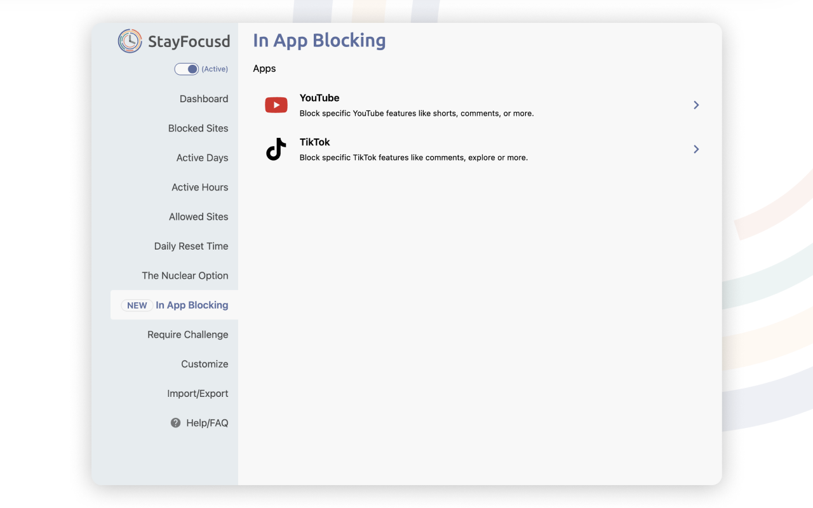
Task: Click the Apps section label
Action: tap(264, 69)
